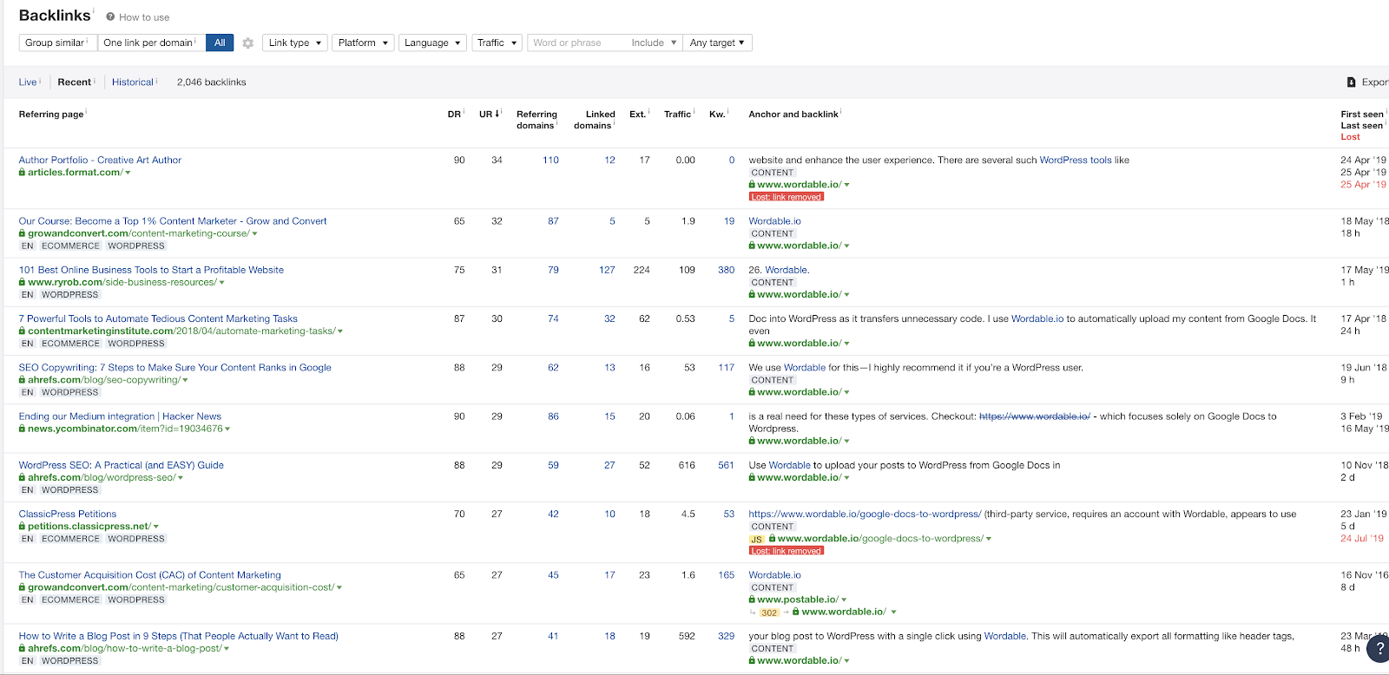Click the Export file icon

pyautogui.click(x=1351, y=82)
